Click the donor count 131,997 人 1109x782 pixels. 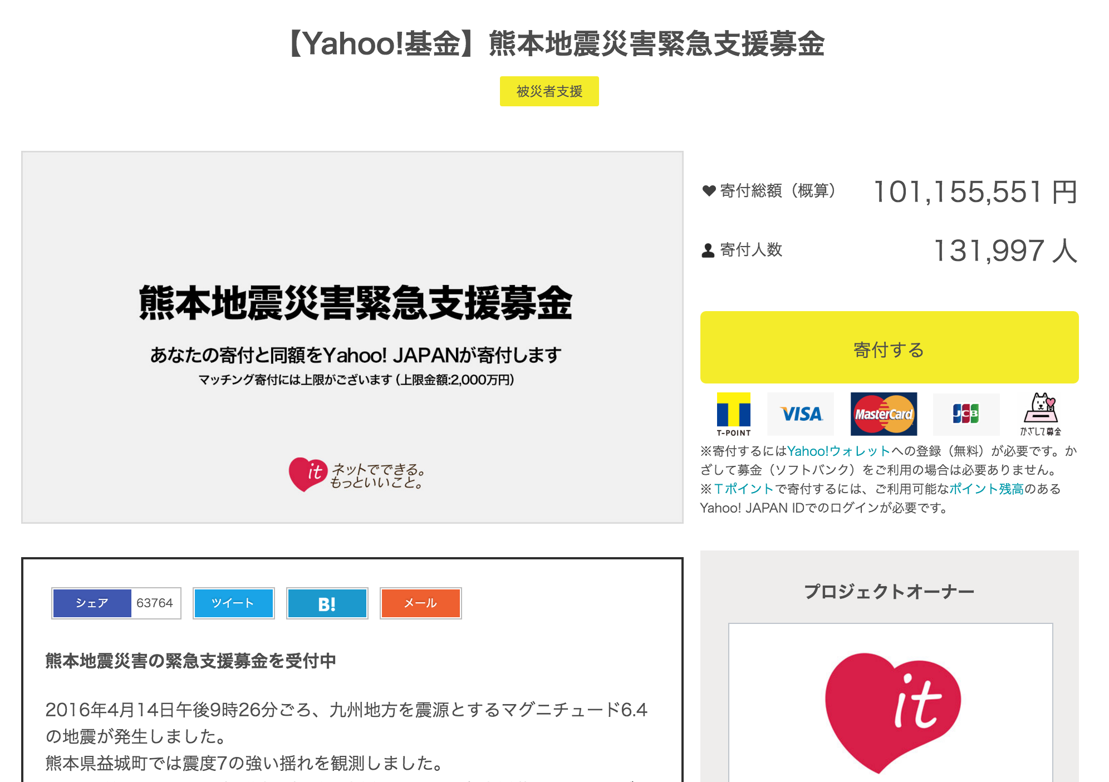coord(1005,250)
